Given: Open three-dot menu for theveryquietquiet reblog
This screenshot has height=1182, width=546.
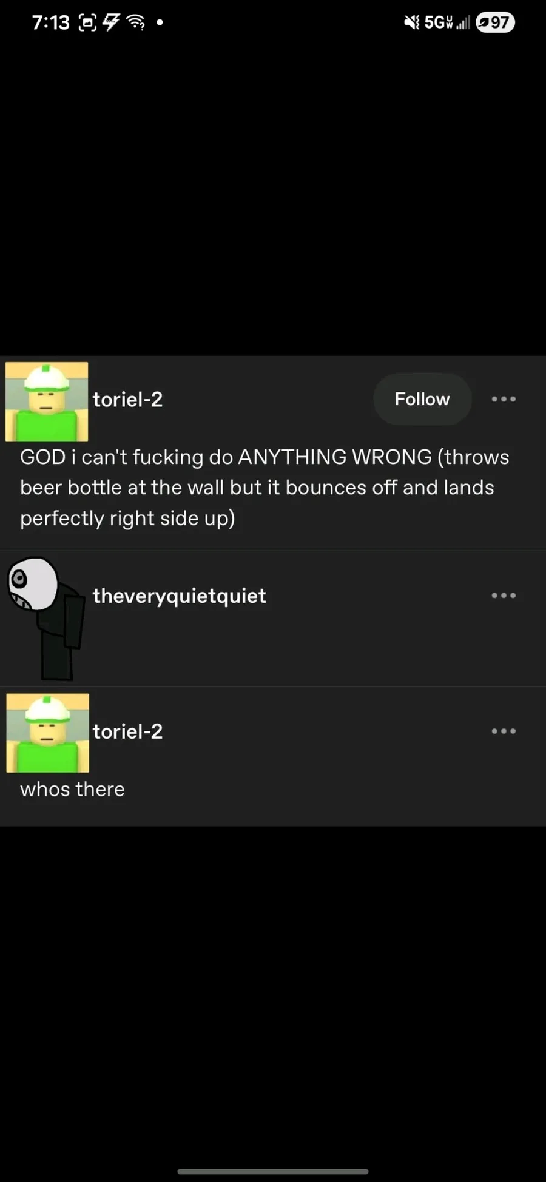Looking at the screenshot, I should pos(504,596).
